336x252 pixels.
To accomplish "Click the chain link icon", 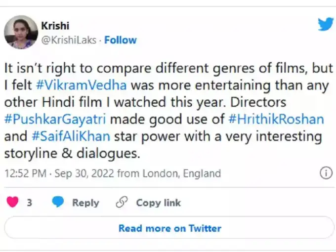I will pos(122,202).
